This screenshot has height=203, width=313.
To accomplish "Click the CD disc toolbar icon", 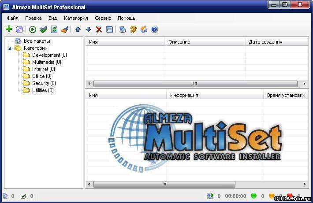I will (19, 30).
